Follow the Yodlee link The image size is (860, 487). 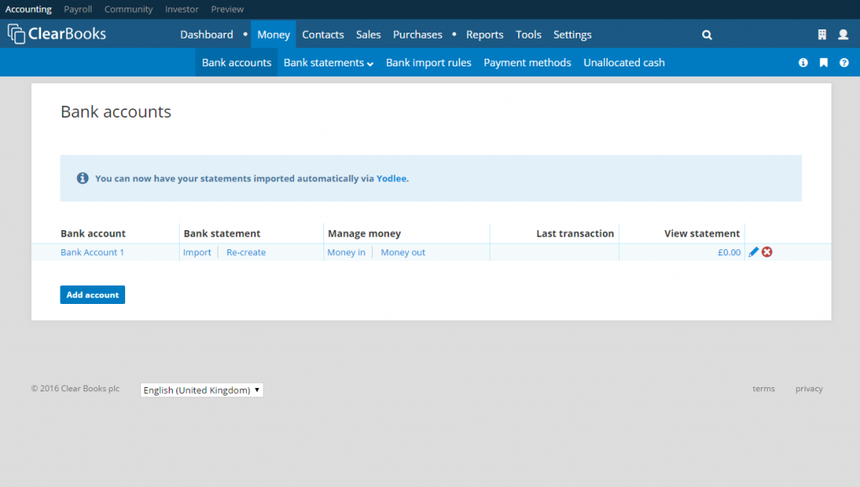pyautogui.click(x=391, y=178)
